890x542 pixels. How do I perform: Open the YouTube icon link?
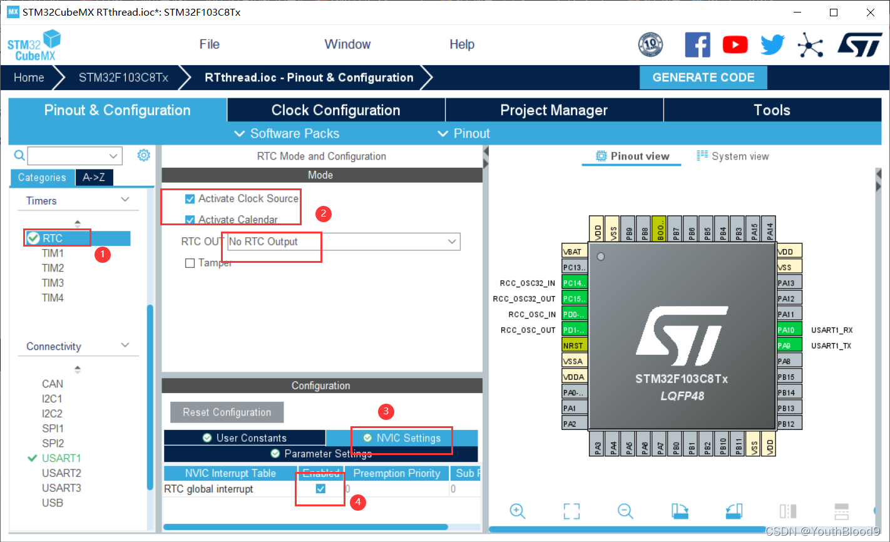click(x=735, y=44)
